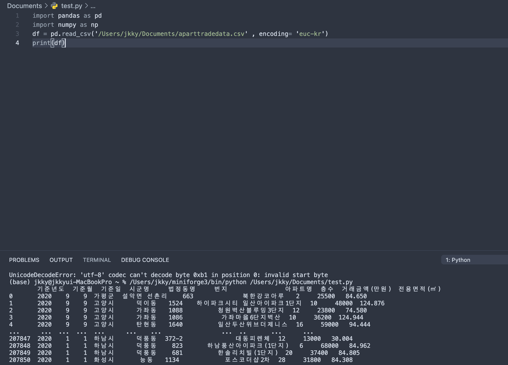Open the Documents breadcrumb folder

click(24, 6)
